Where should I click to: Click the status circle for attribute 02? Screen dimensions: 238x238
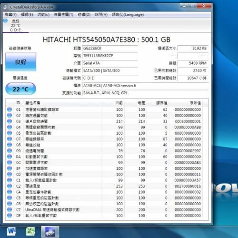[10, 115]
